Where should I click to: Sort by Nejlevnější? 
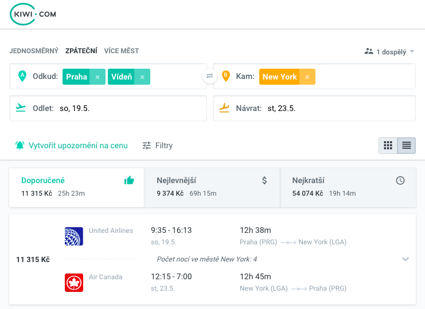coord(212,188)
